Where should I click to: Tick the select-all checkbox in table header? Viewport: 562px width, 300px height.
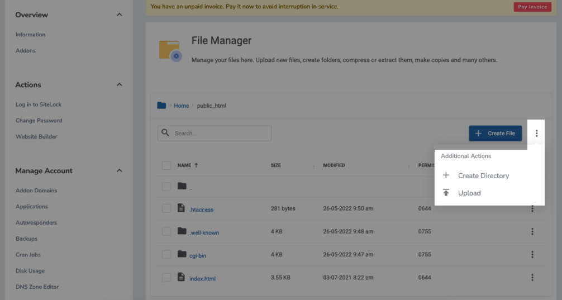[x=166, y=165]
